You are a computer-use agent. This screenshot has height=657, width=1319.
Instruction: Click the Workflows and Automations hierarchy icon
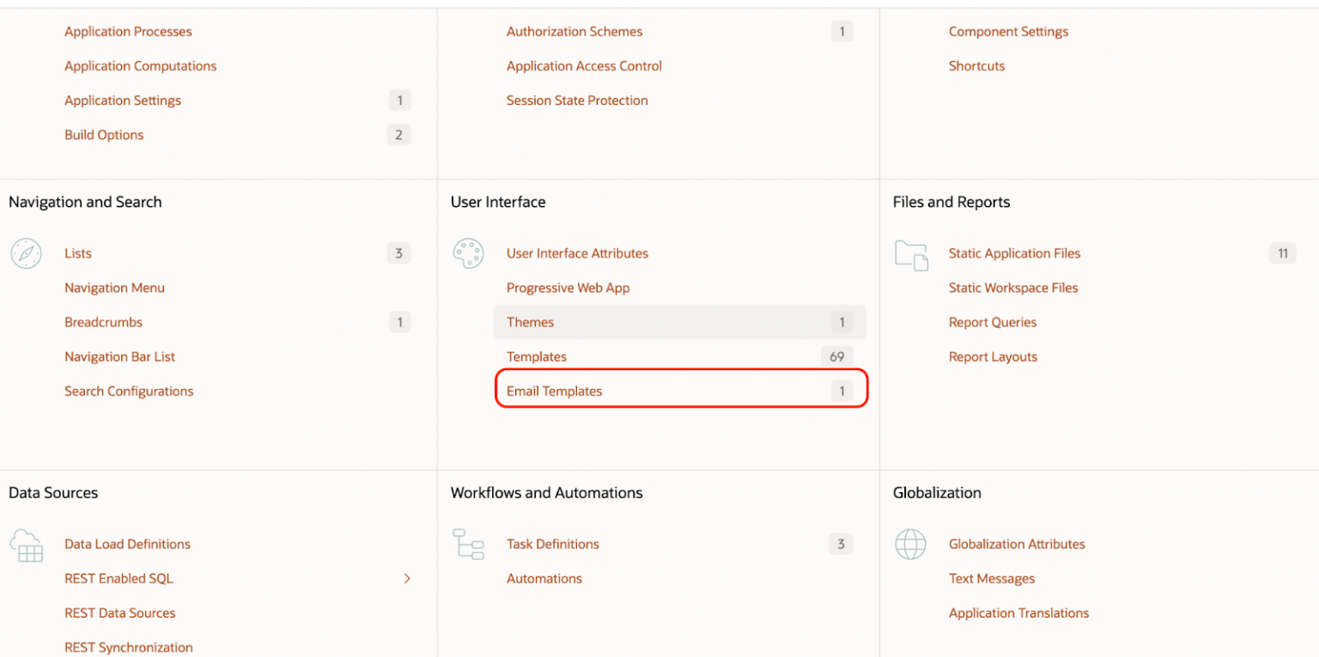pos(468,544)
